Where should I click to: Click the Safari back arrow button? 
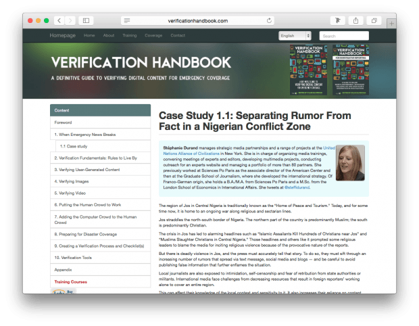[x=59, y=21]
